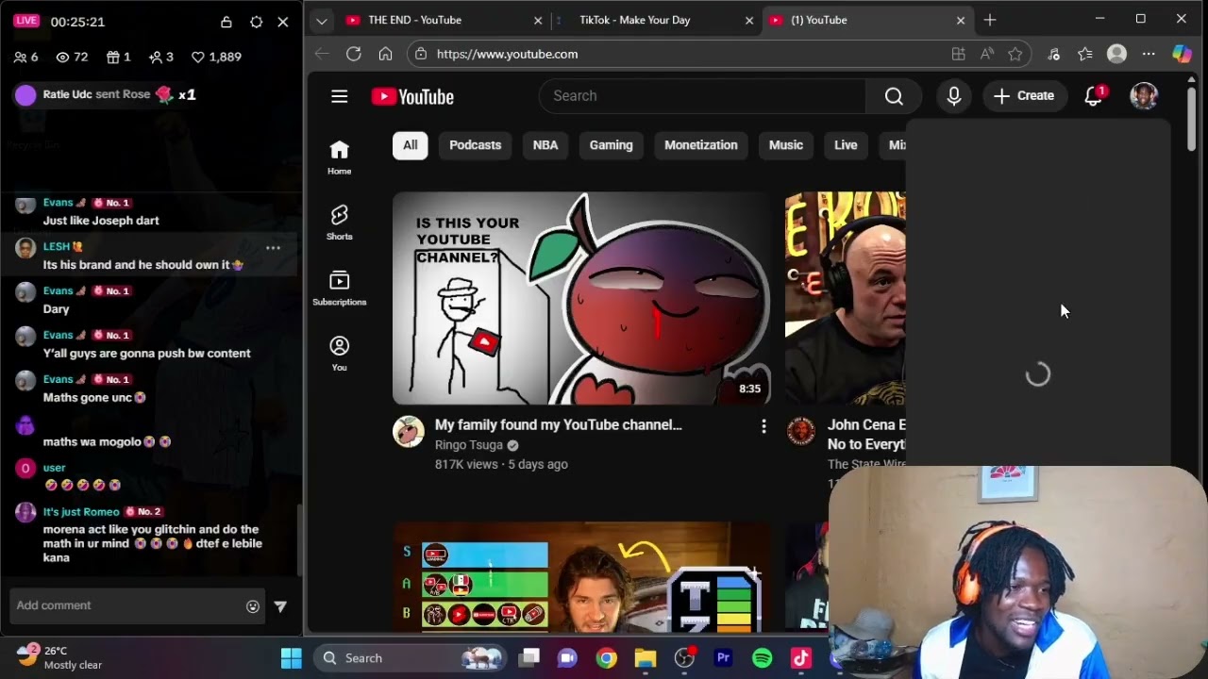Click the browser home button

point(385,54)
